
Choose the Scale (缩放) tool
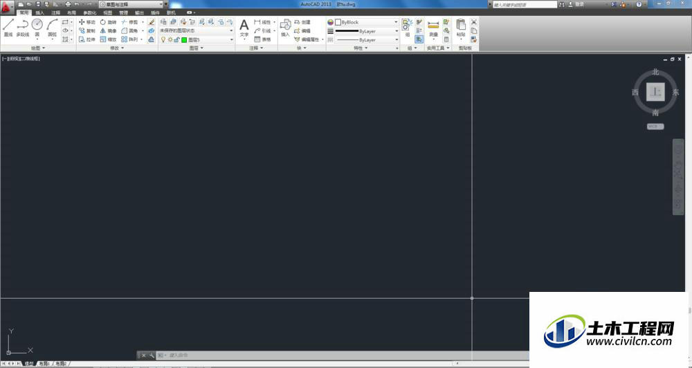[x=108, y=39]
